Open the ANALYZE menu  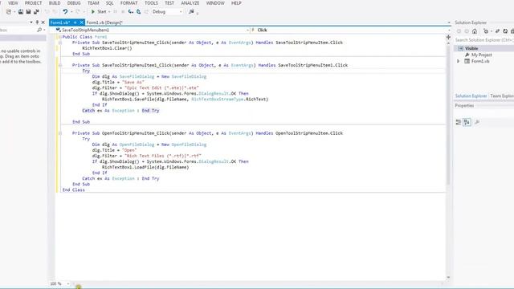coord(190,3)
